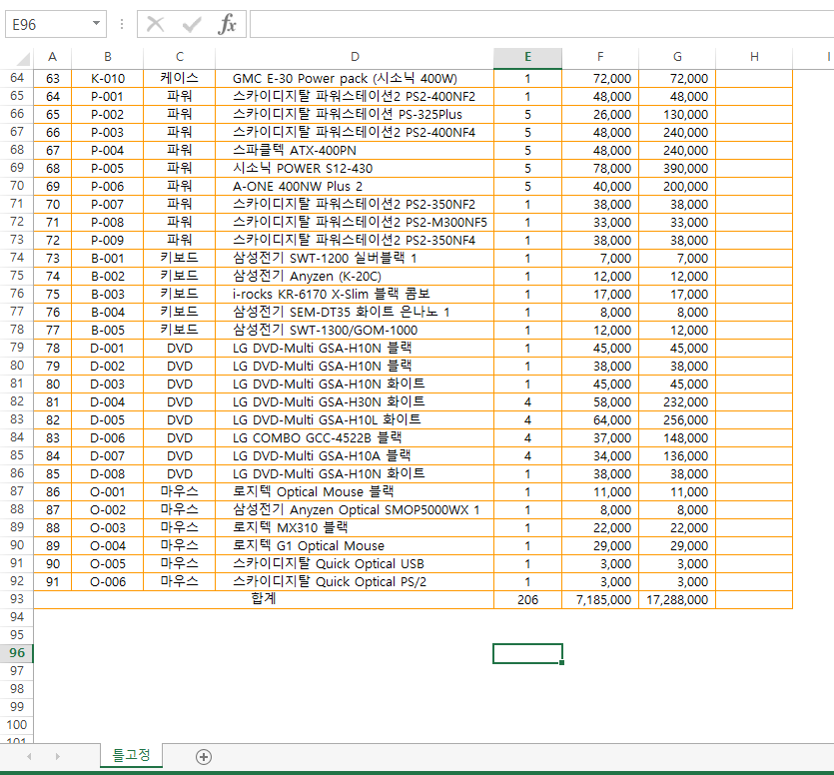Select cell 'LG COMBO GCC-4522B 블랙'
The width and height of the screenshot is (834, 775).
pyautogui.click(x=355, y=438)
